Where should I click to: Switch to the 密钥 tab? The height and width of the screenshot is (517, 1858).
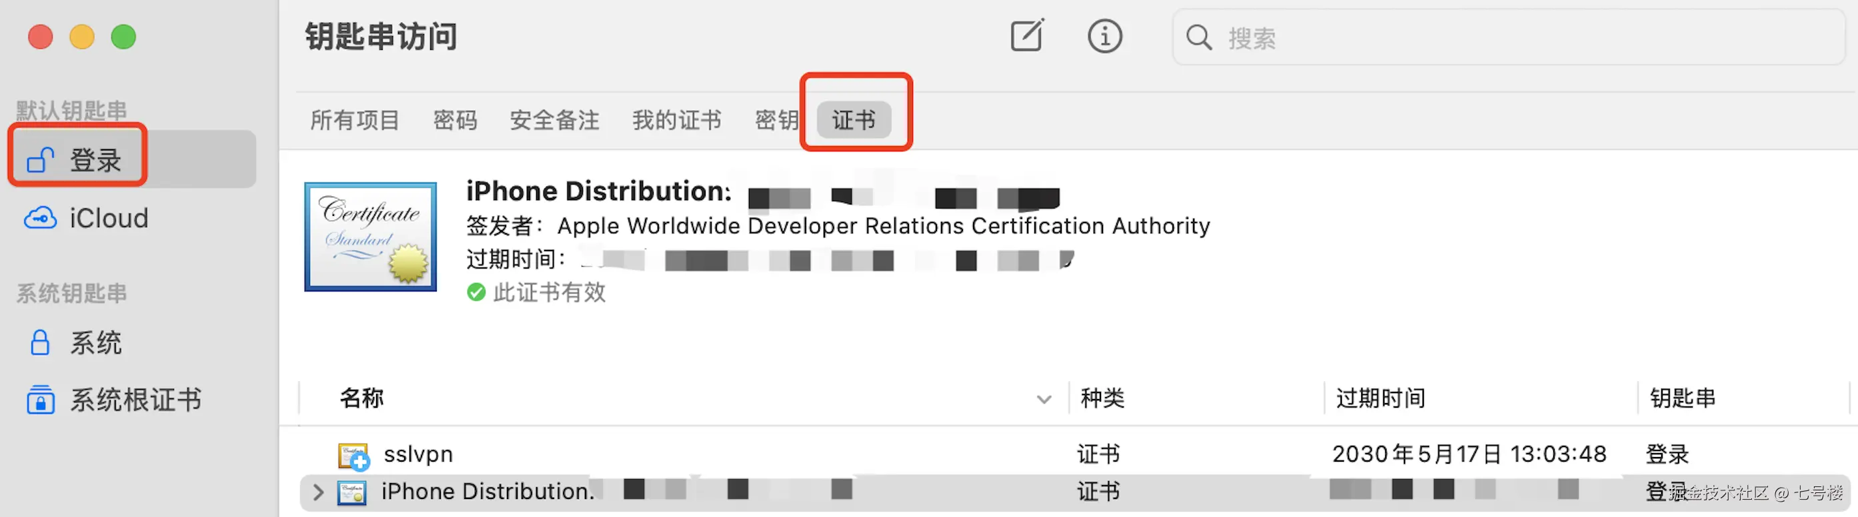tap(776, 119)
